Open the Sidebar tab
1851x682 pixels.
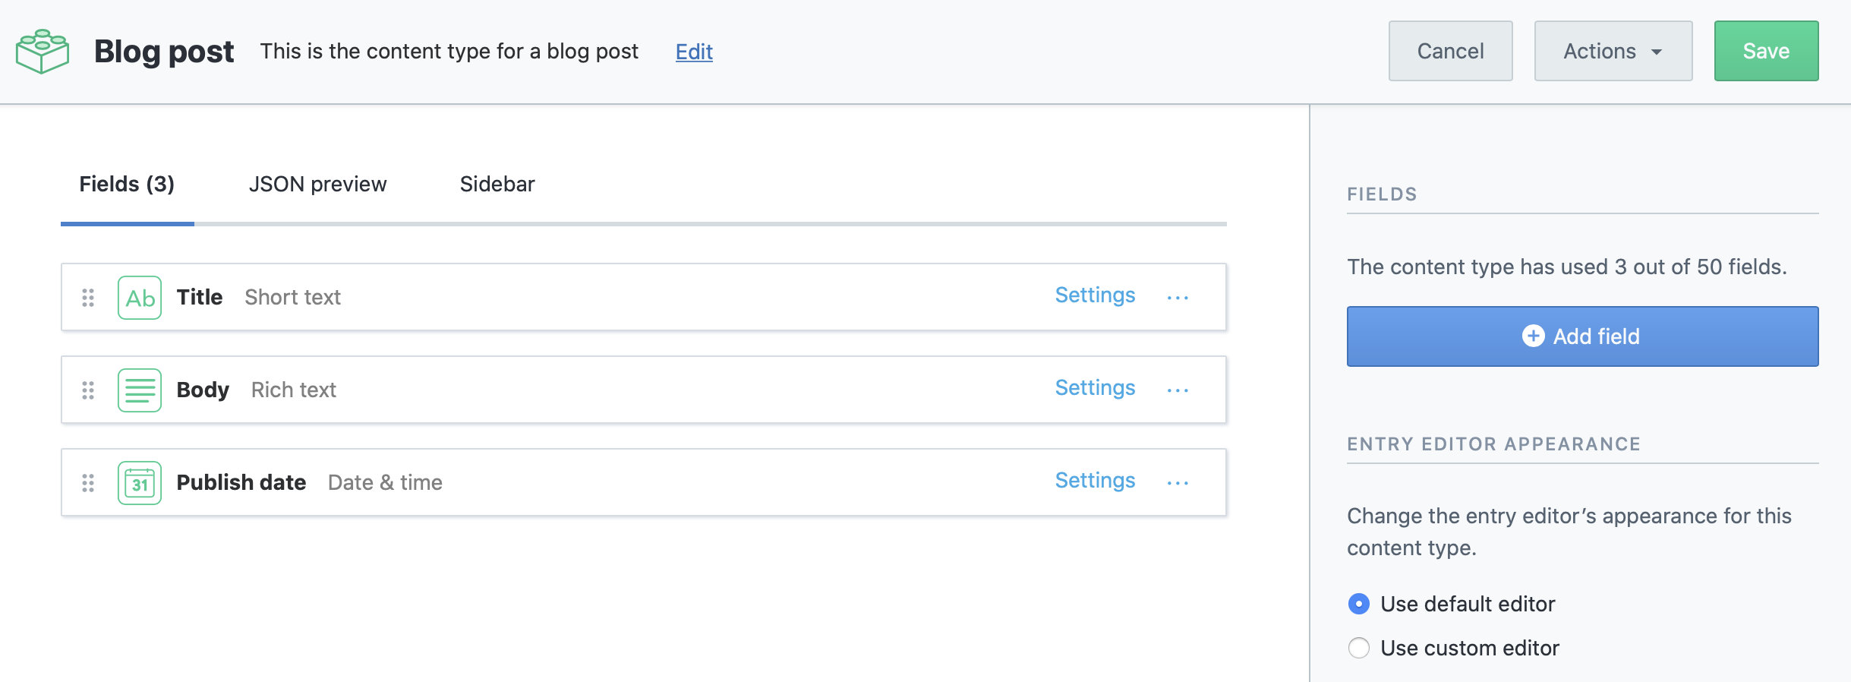pos(497,185)
